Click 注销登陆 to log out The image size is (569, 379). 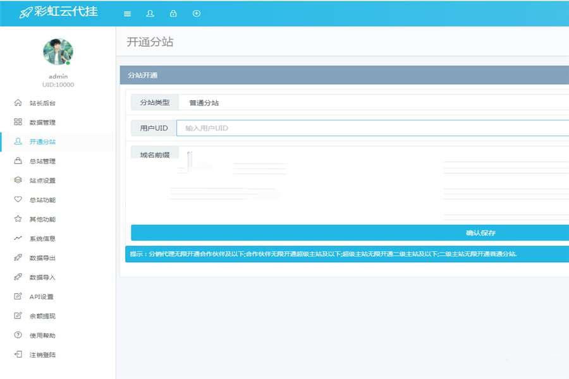42,355
